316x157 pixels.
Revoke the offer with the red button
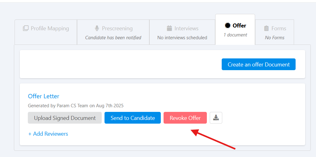[x=185, y=118]
